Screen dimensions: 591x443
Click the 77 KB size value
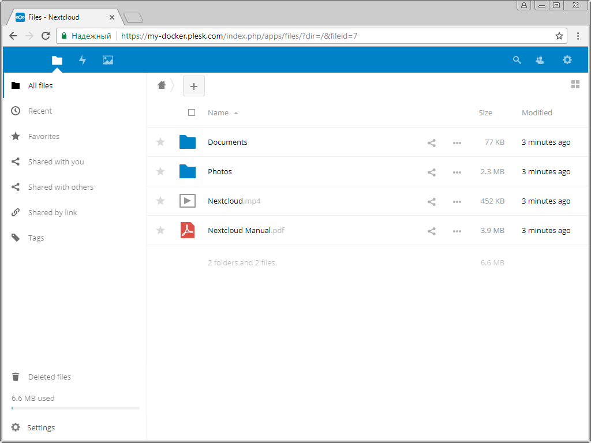[x=495, y=142]
